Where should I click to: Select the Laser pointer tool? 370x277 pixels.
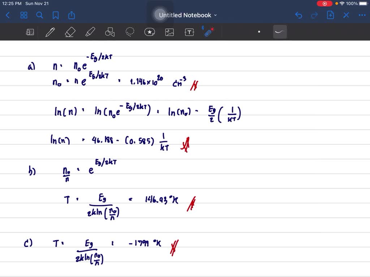coord(208,32)
